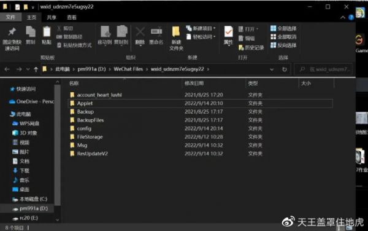Select rc20 (E:) drive in navigation pane
Screen dimensions: 368x231
(25, 218)
